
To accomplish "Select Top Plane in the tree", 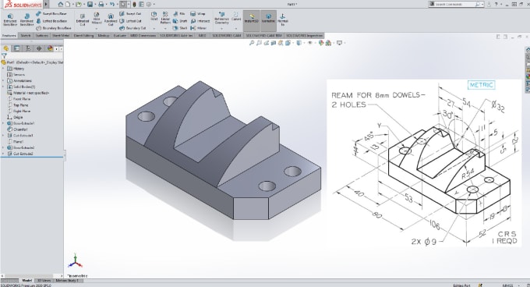I will pos(18,105).
